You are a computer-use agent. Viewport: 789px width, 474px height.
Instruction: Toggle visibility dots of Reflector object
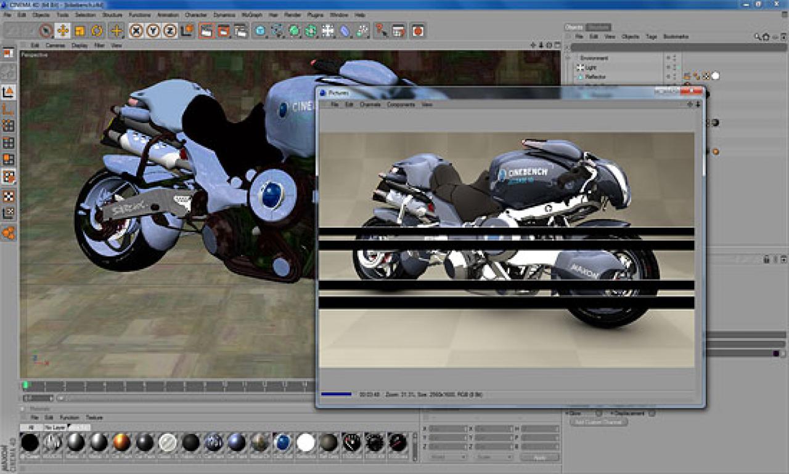click(x=674, y=76)
